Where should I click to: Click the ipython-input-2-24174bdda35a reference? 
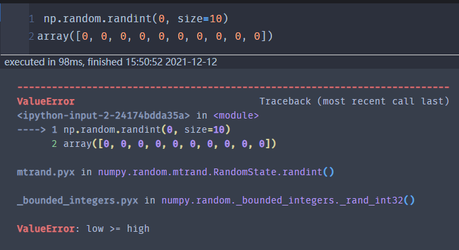click(103, 115)
